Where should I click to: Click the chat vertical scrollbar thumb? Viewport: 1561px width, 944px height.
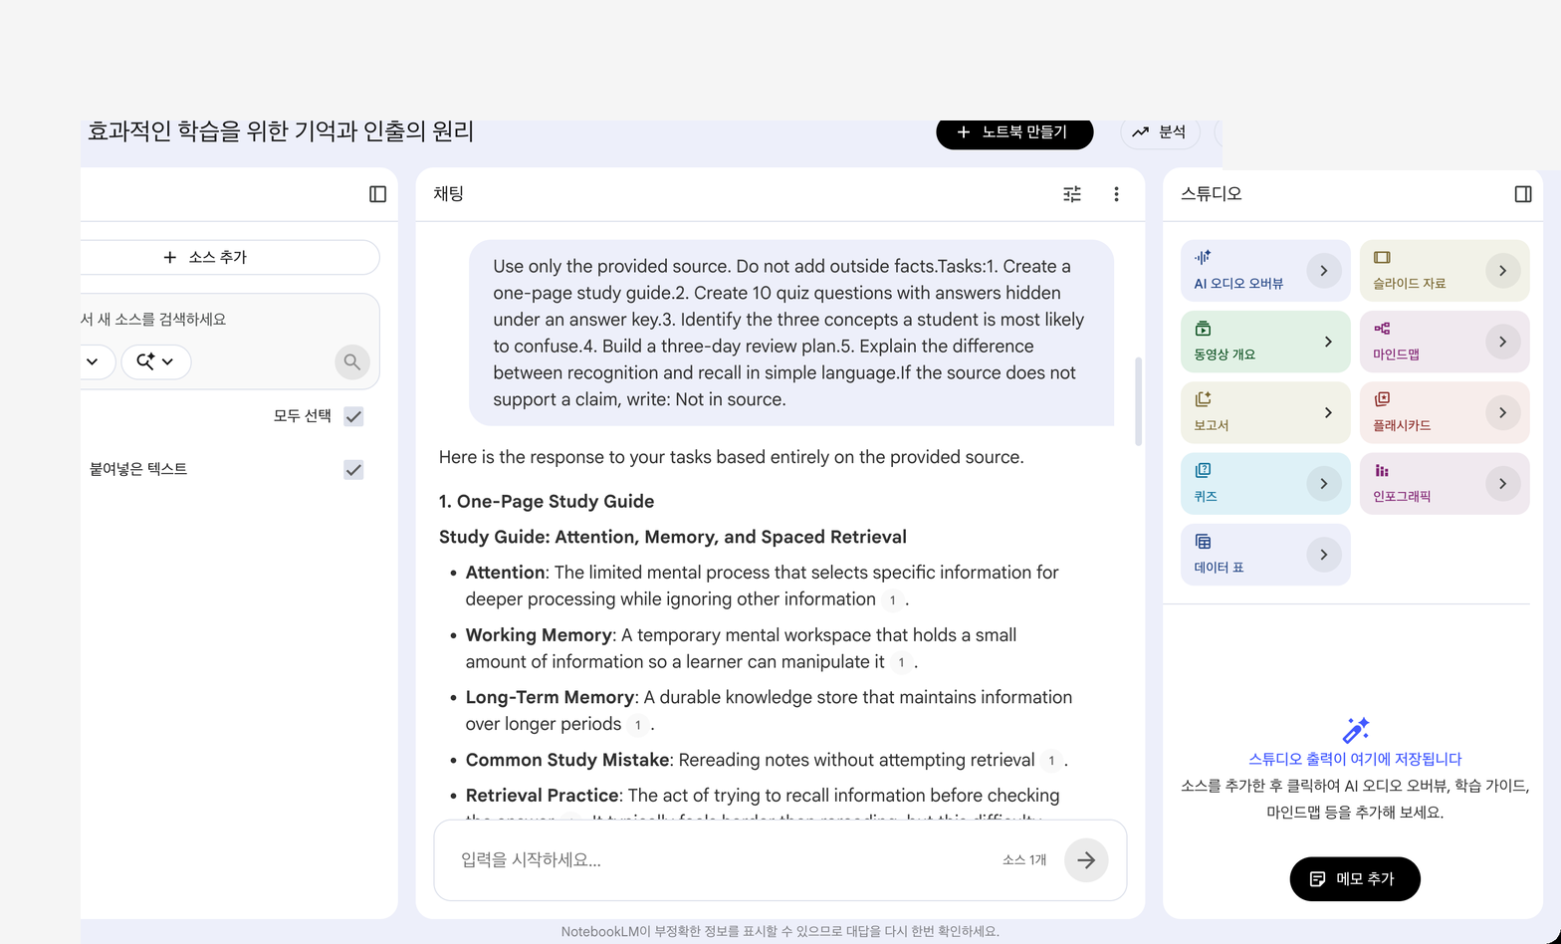[x=1138, y=400]
